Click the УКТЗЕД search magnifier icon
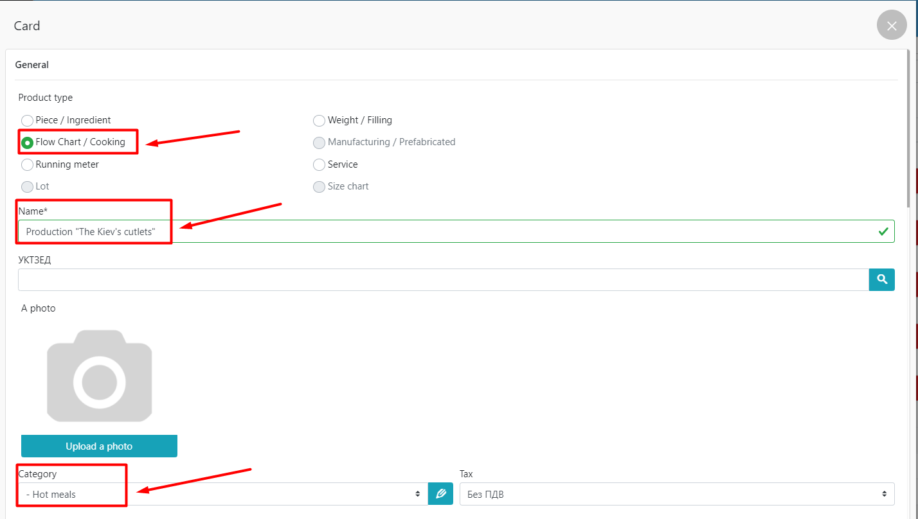918x519 pixels. (x=881, y=279)
